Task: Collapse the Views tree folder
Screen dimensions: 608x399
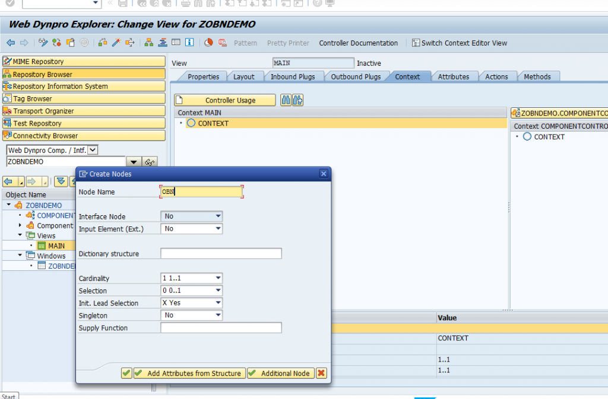Action: (20, 235)
